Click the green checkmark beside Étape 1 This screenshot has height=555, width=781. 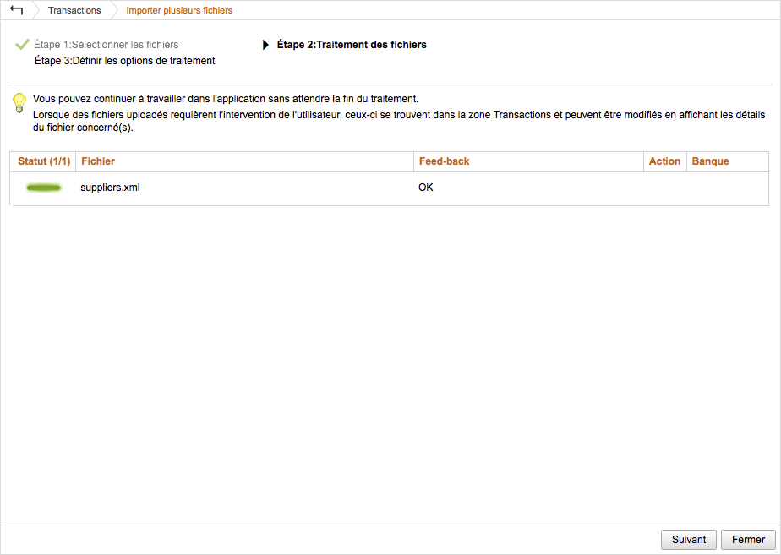(22, 45)
